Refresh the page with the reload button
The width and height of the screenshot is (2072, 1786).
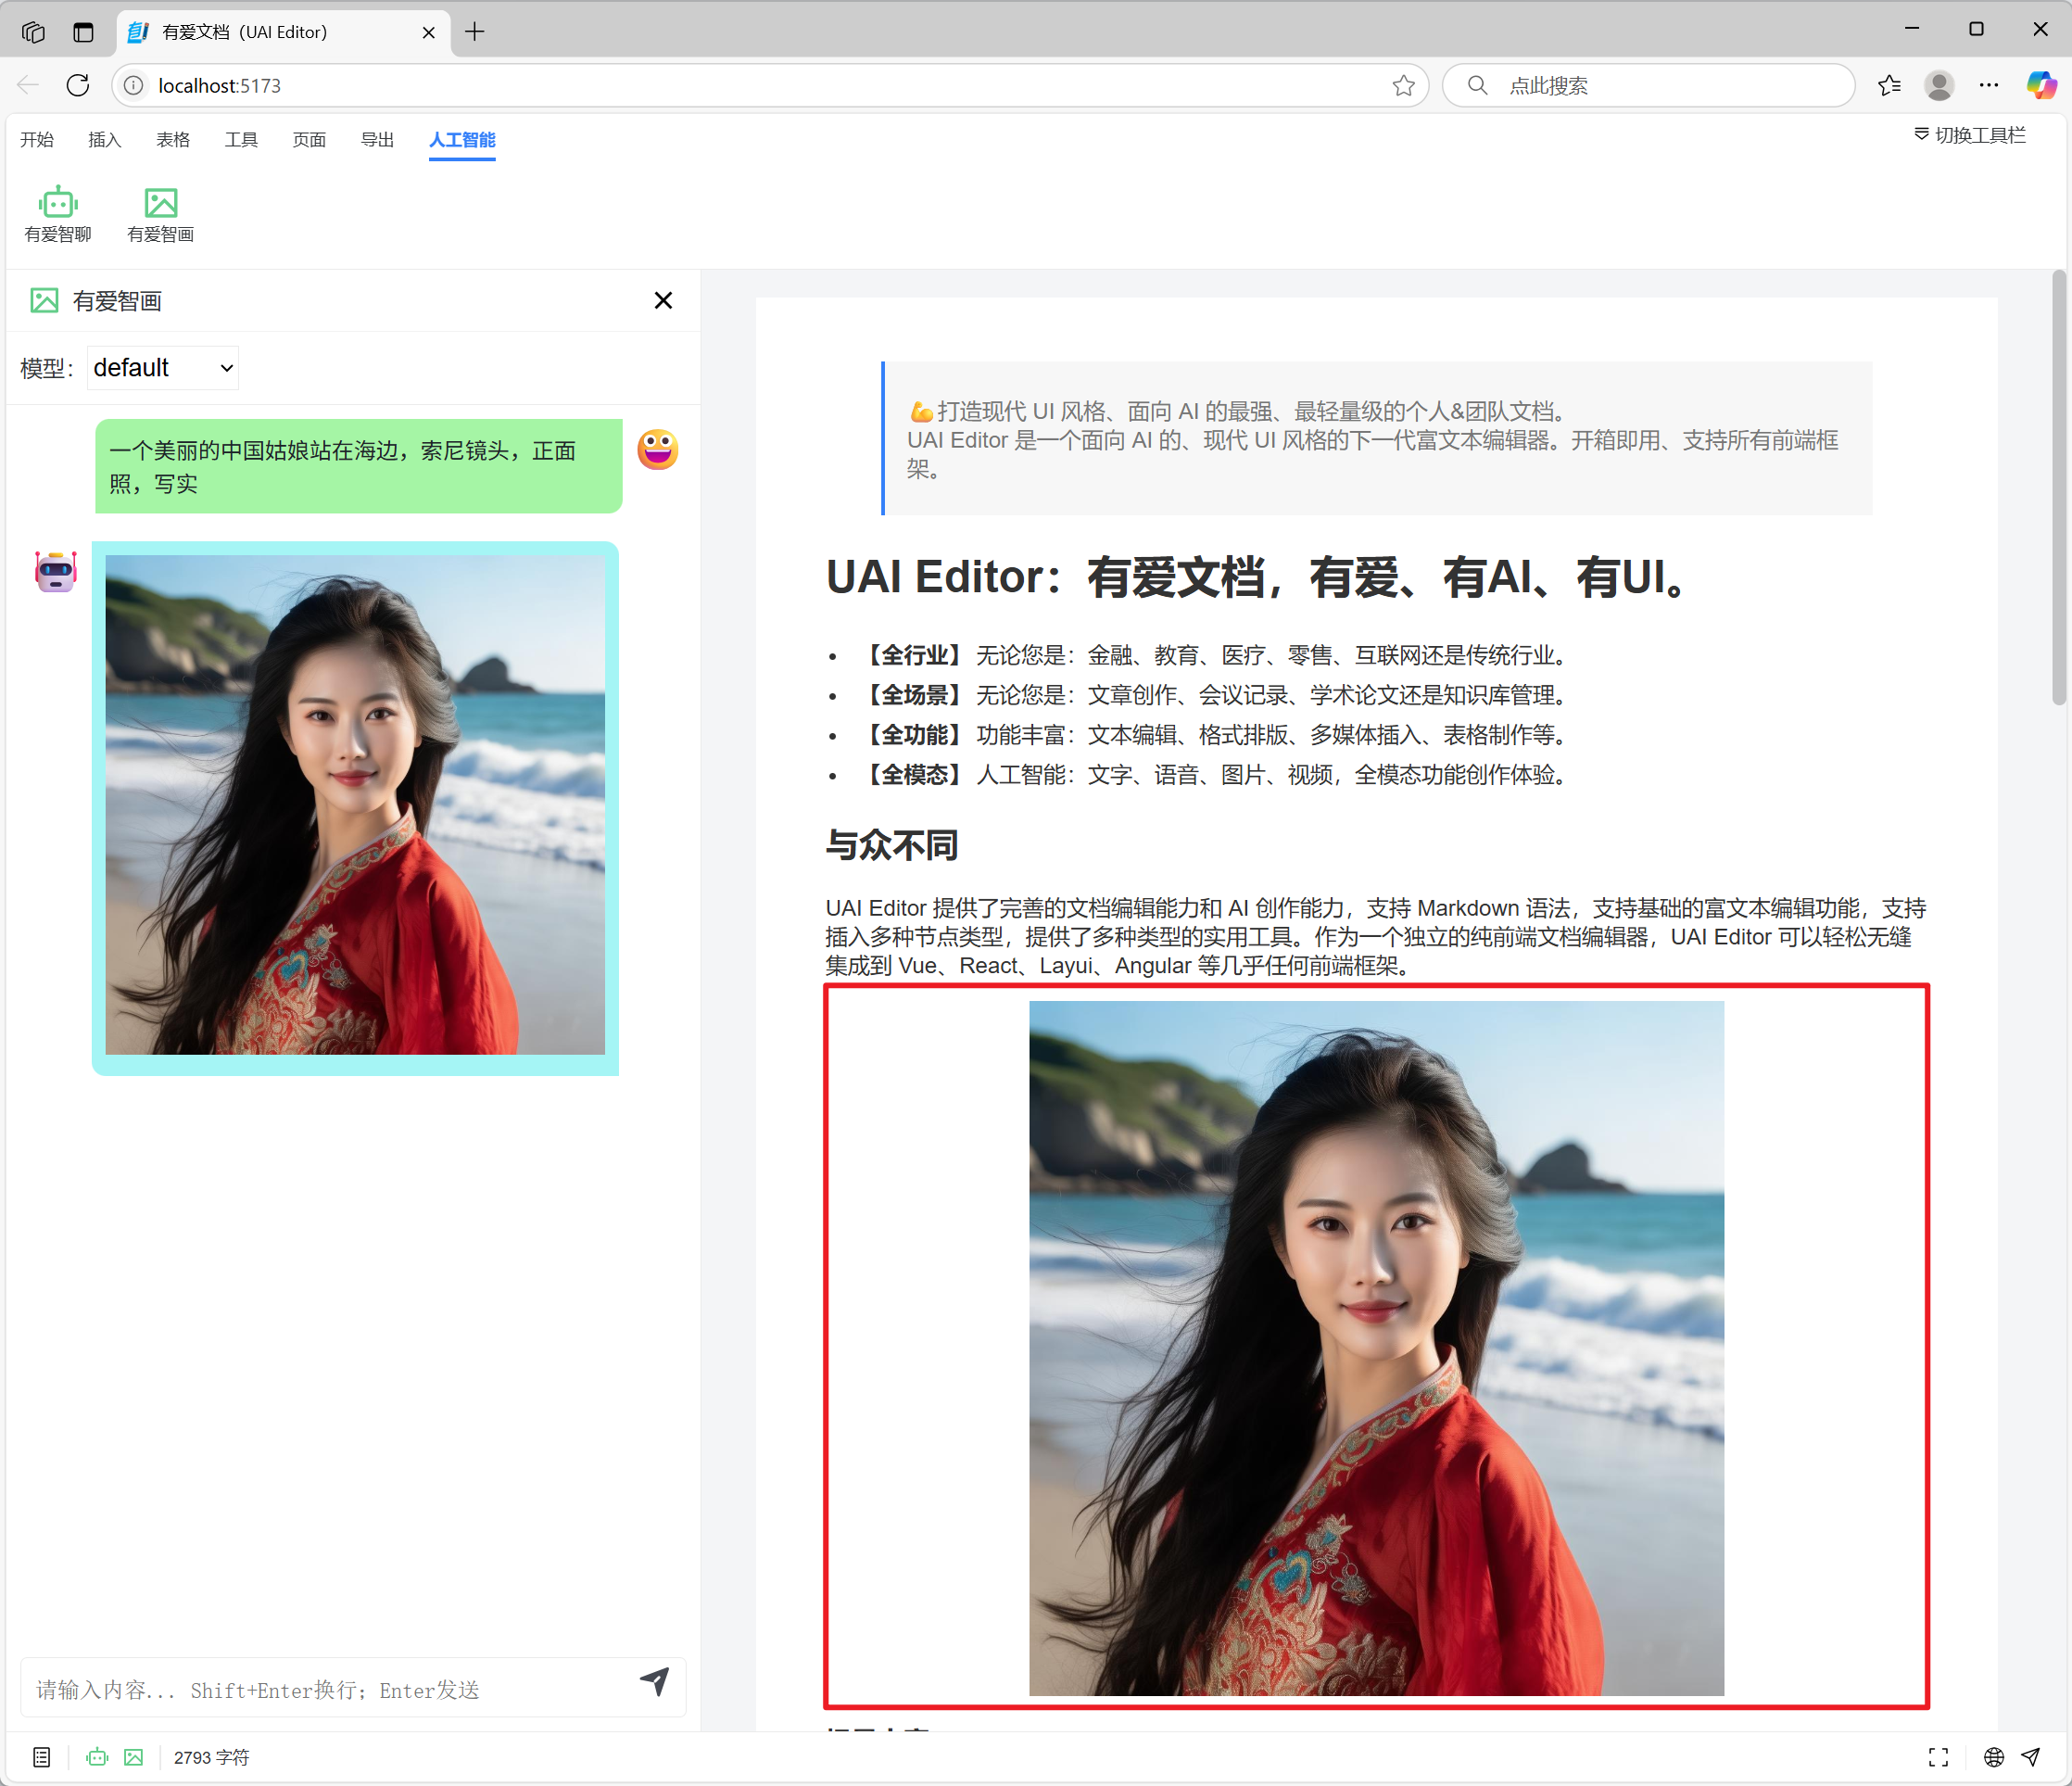[78, 85]
